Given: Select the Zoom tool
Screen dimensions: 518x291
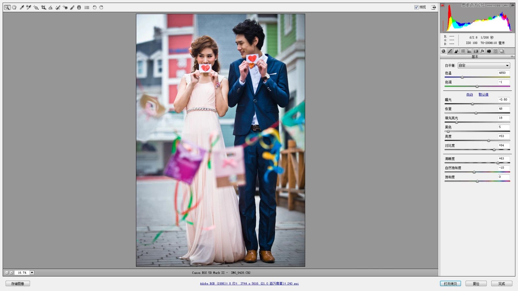Looking at the screenshot, I should [x=8, y=7].
